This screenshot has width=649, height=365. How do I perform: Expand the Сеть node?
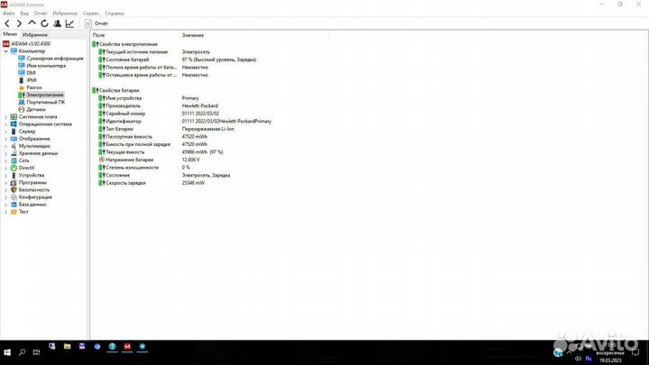pyautogui.click(x=5, y=160)
